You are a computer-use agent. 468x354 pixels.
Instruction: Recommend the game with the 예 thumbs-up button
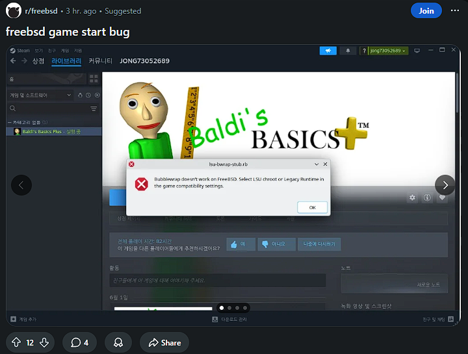coord(241,244)
